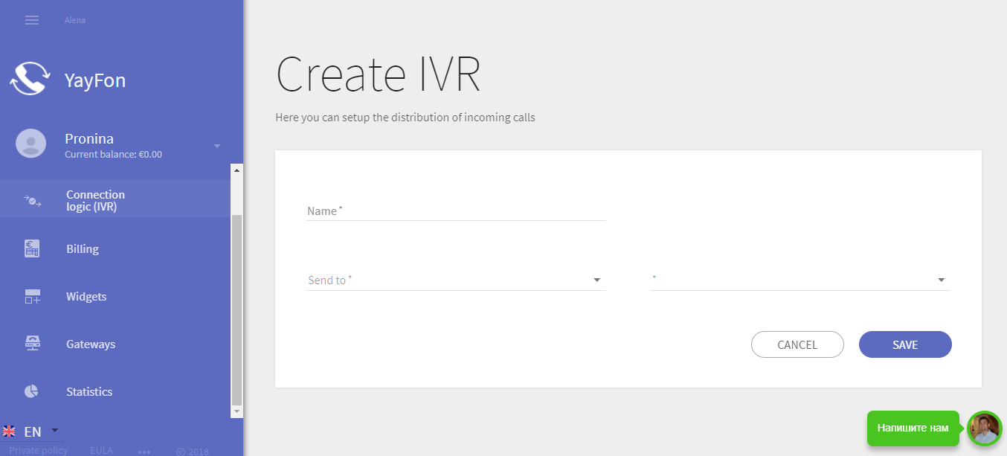The image size is (1007, 456).
Task: Click the Connection logic (IVR) icon
Action: [x=32, y=201]
